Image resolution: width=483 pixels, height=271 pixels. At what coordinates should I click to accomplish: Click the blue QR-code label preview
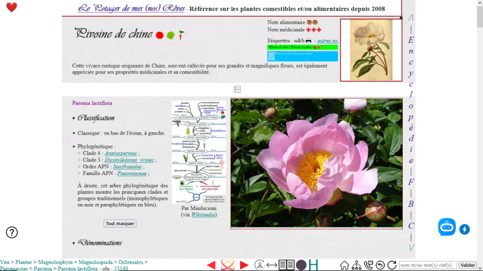click(302, 56)
